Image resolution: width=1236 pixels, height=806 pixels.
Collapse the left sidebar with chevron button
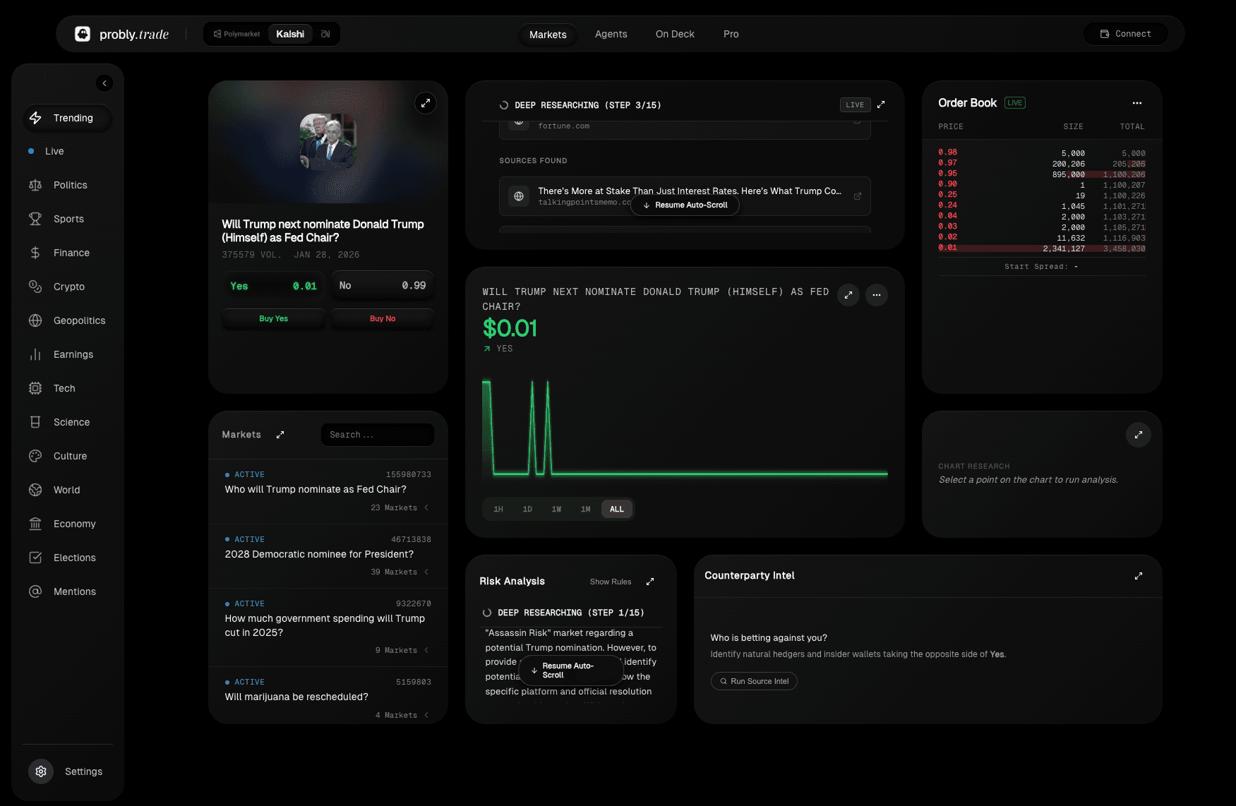pyautogui.click(x=104, y=83)
